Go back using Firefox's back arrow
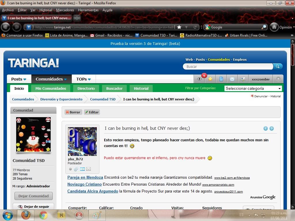Viewport: 295px width, 221px height. (x=5, y=27)
